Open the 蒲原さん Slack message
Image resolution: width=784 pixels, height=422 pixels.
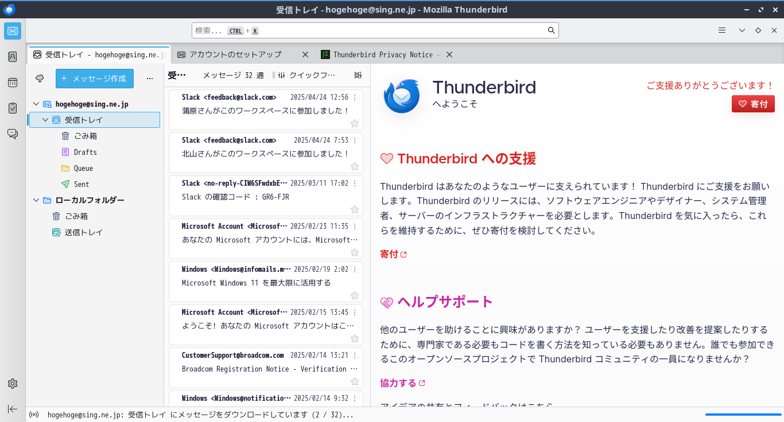click(x=266, y=110)
